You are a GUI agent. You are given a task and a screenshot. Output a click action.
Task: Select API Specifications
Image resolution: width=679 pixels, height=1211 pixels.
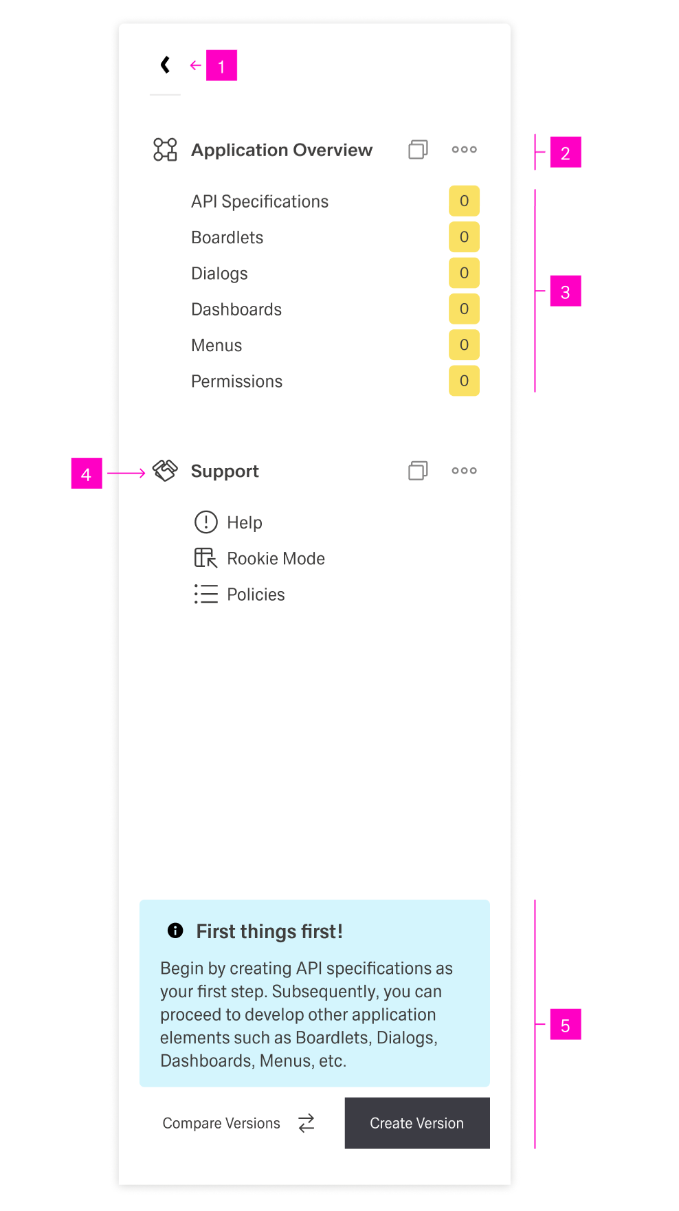(259, 201)
